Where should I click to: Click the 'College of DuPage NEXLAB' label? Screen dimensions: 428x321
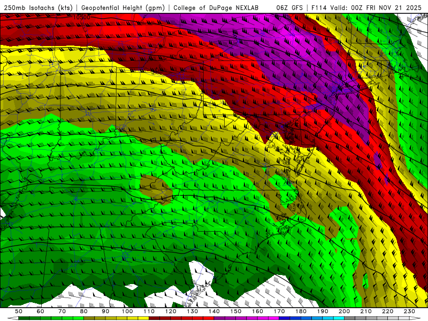(x=216, y=7)
